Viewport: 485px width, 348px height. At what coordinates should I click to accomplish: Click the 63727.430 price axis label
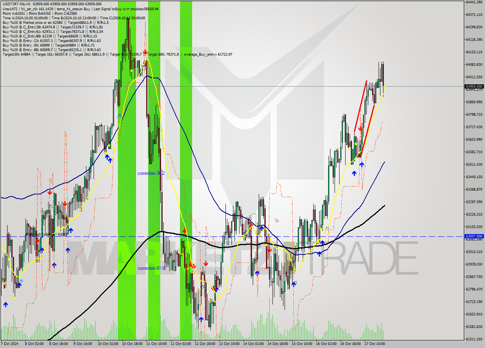pos(474,127)
